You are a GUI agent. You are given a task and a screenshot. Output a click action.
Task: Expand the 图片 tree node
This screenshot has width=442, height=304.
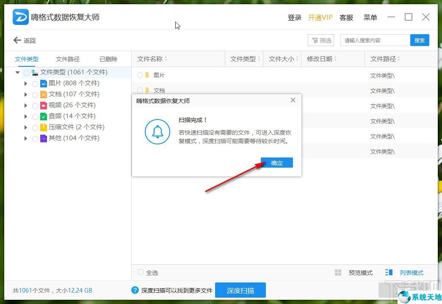26,83
